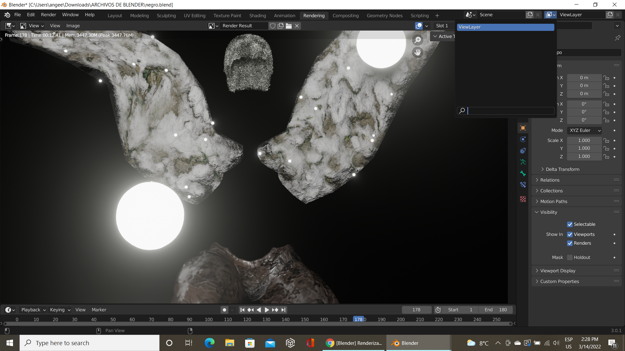625x351 pixels.
Task: Click the current frame field showing 178
Action: click(x=416, y=310)
